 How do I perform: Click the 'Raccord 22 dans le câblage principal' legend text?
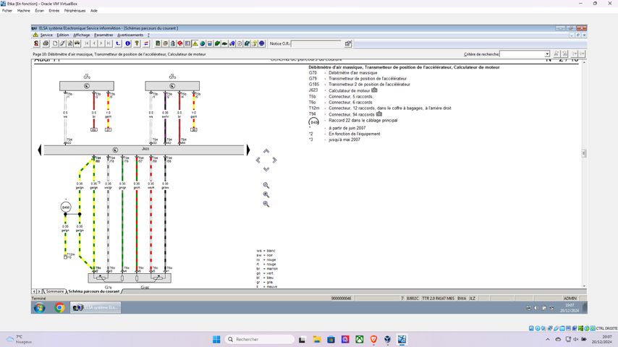point(363,121)
